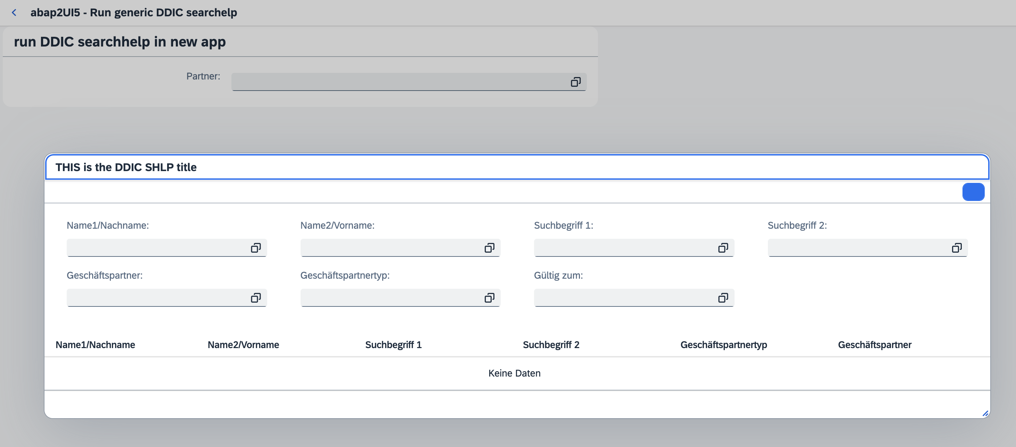
Task: Click inside the Partner input field
Action: (394, 82)
